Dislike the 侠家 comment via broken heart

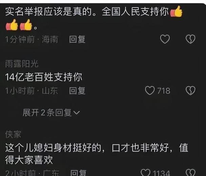coord(190,173)
